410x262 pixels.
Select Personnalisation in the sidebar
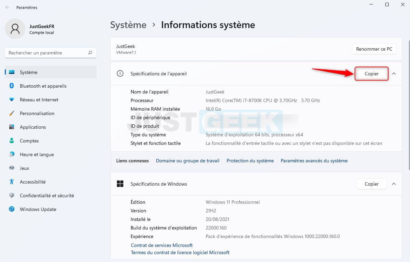coord(51,113)
